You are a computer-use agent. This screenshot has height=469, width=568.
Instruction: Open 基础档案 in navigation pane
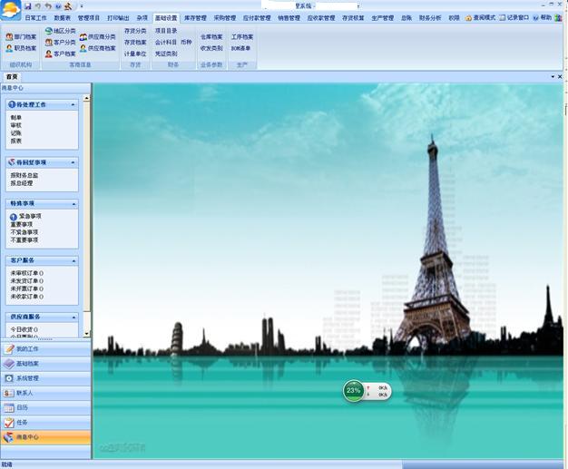point(45,364)
